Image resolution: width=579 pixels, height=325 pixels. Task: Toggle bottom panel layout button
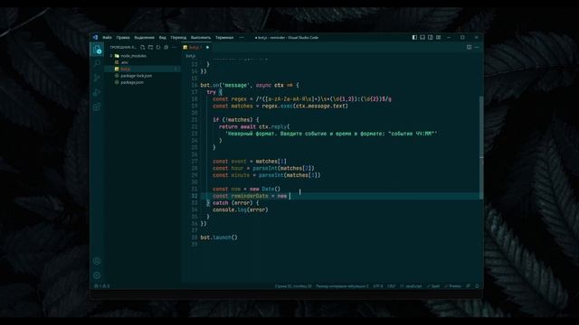click(422, 37)
